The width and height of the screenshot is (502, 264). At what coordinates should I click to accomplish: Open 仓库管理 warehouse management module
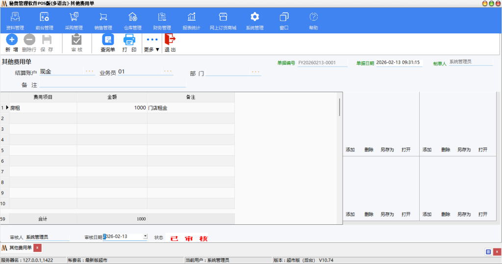[x=132, y=21]
